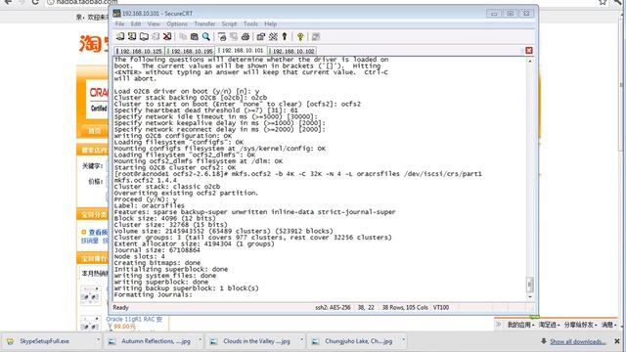Open the File menu

pyautogui.click(x=119, y=23)
